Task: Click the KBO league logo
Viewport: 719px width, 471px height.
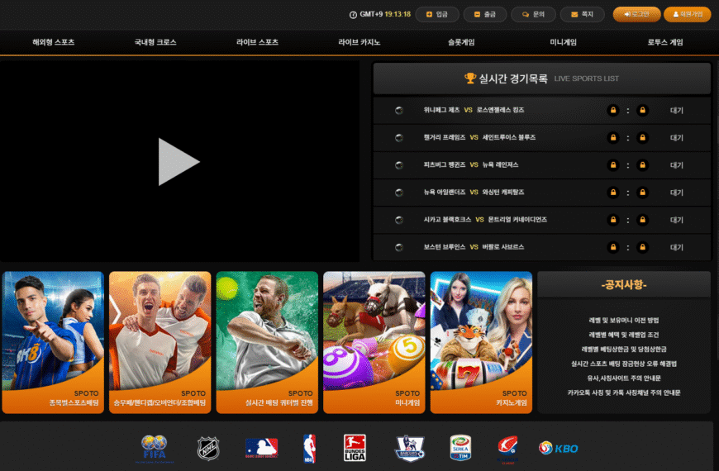Action: coord(559,449)
